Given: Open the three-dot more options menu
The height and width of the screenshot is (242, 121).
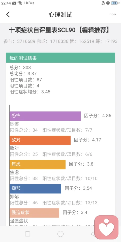Looking at the screenshot, I should pos(112,15).
